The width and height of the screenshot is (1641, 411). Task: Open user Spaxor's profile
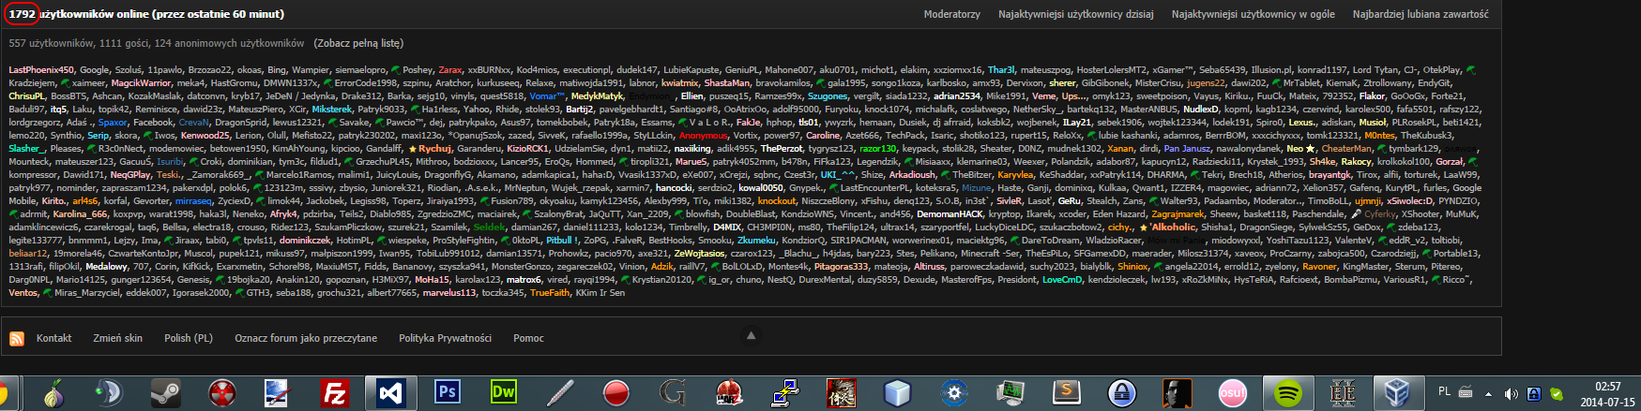point(113,123)
